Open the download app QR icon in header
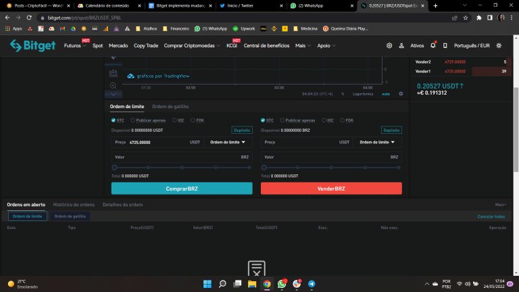The height and width of the screenshot is (292, 519). (389, 46)
